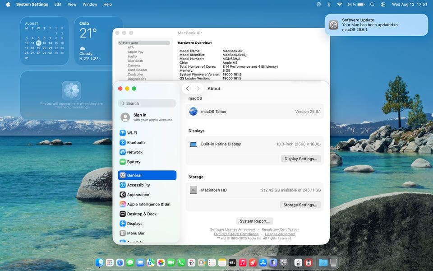Click the Spotlight search icon in menu bar
Screen dimensions: 433x271
pyautogui.click(x=372, y=5)
